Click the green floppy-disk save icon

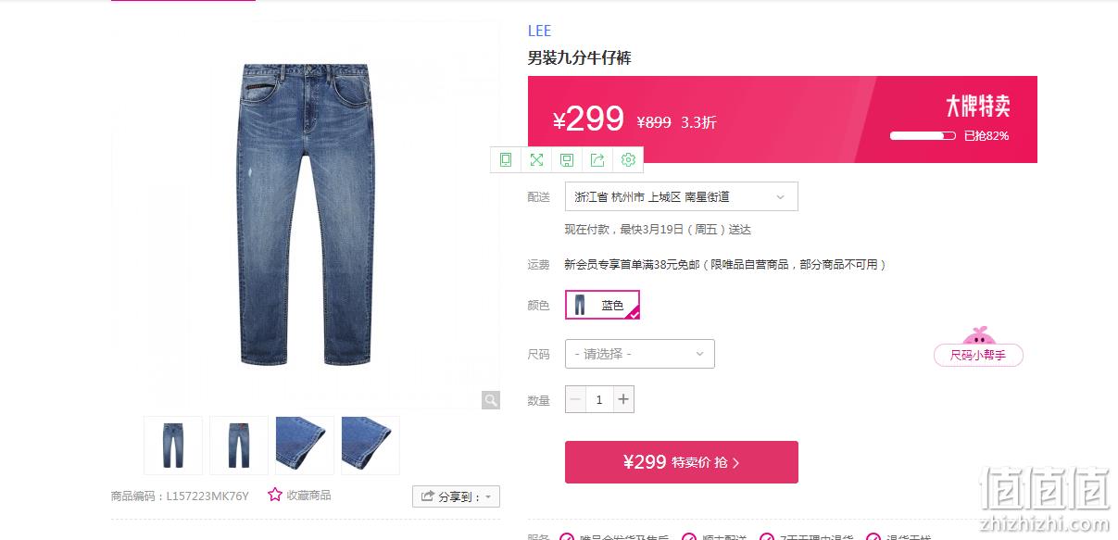click(567, 160)
